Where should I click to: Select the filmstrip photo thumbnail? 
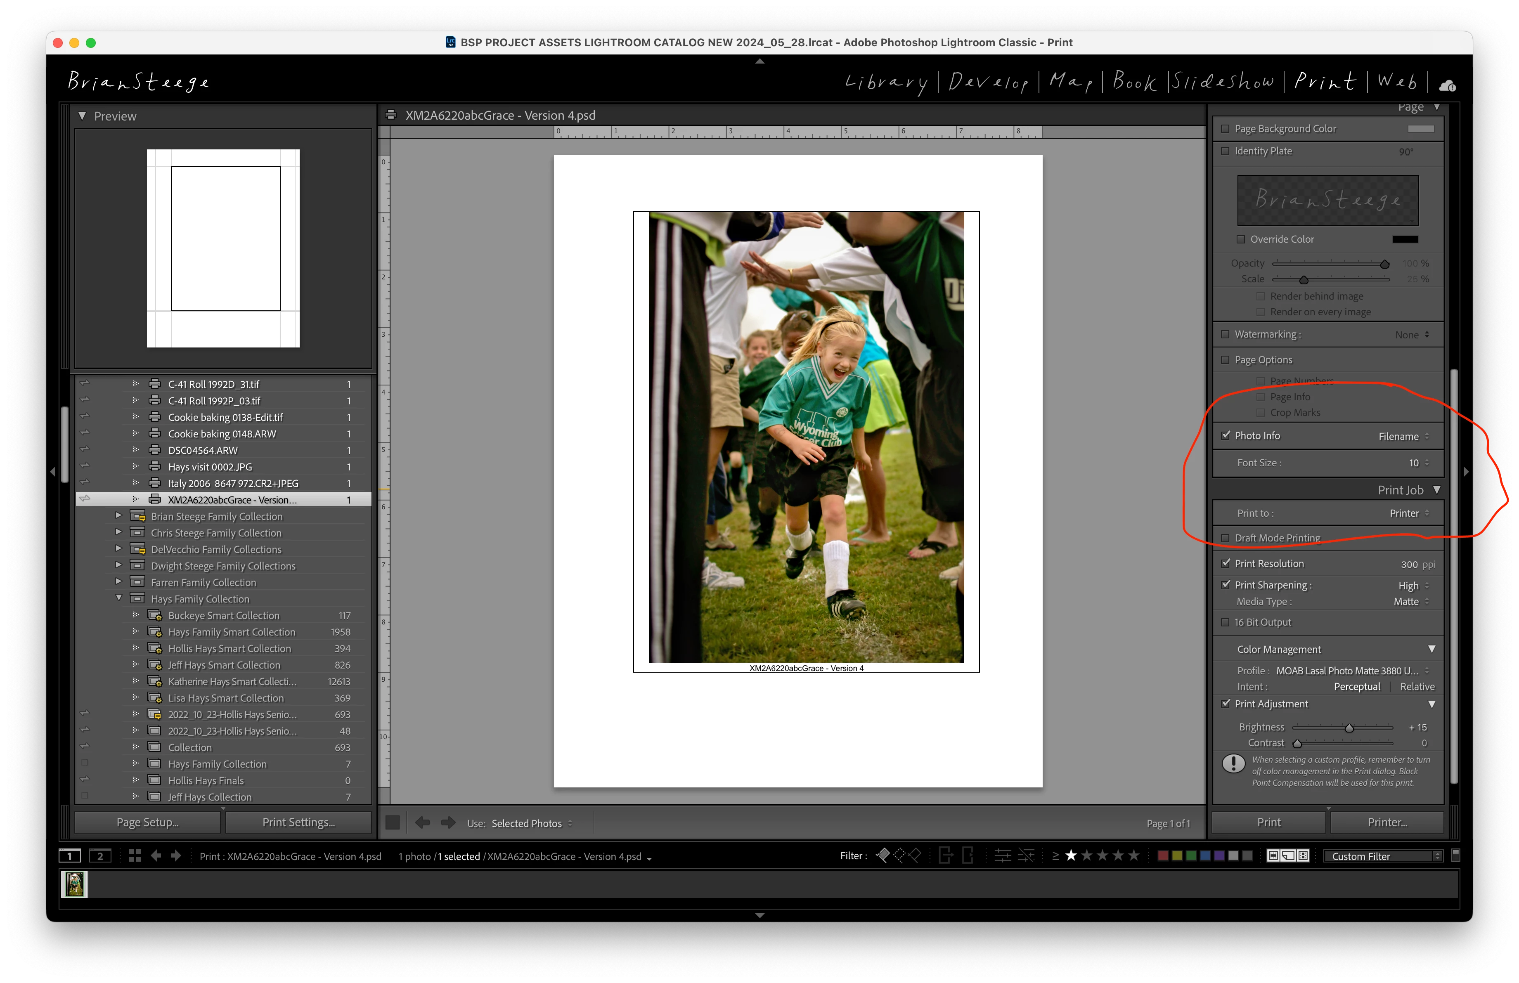click(75, 884)
